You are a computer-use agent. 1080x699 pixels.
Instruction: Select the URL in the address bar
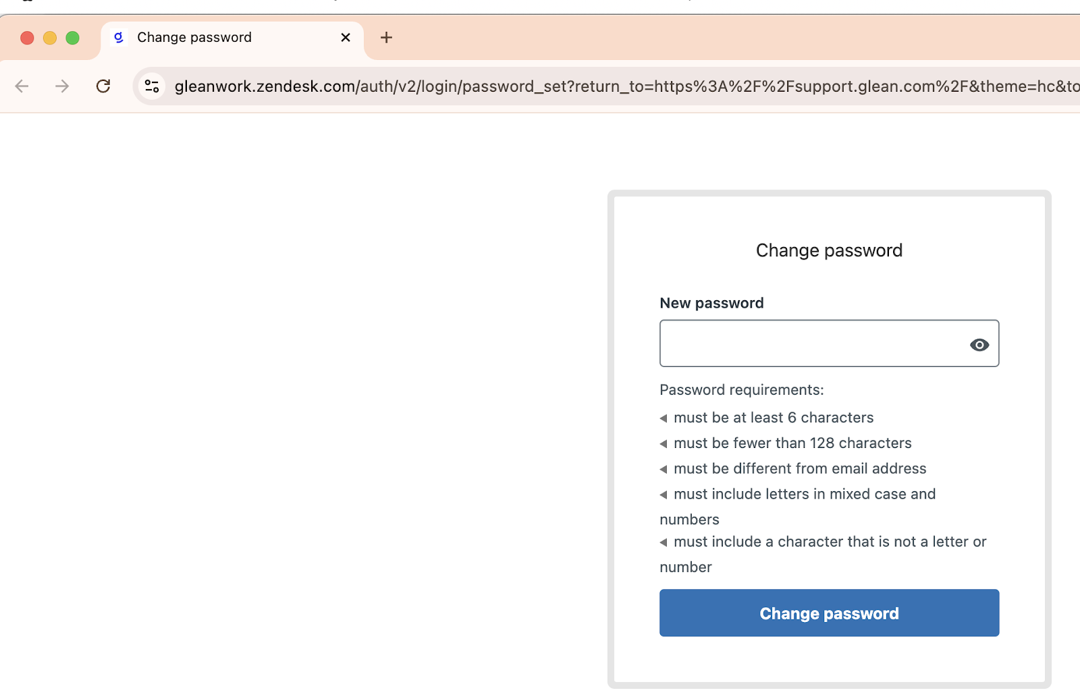(x=473, y=86)
